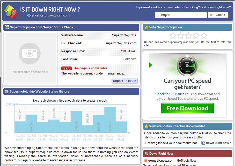Click the green and red arrows site logo
The width and height of the screenshot is (235, 166).
pyautogui.click(x=11, y=12)
